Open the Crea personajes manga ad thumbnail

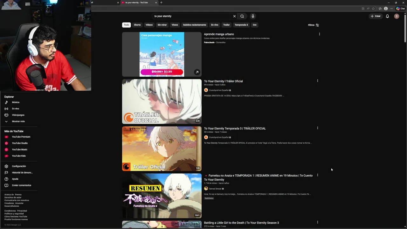(162, 54)
